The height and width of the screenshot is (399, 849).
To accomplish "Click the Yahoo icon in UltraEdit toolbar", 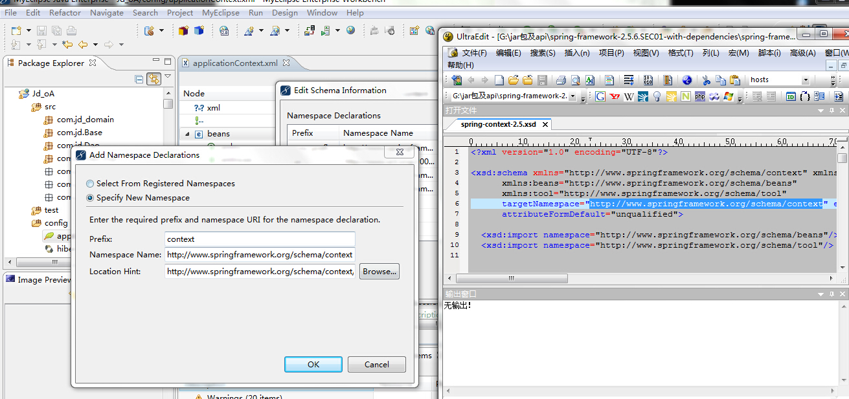I will point(615,96).
